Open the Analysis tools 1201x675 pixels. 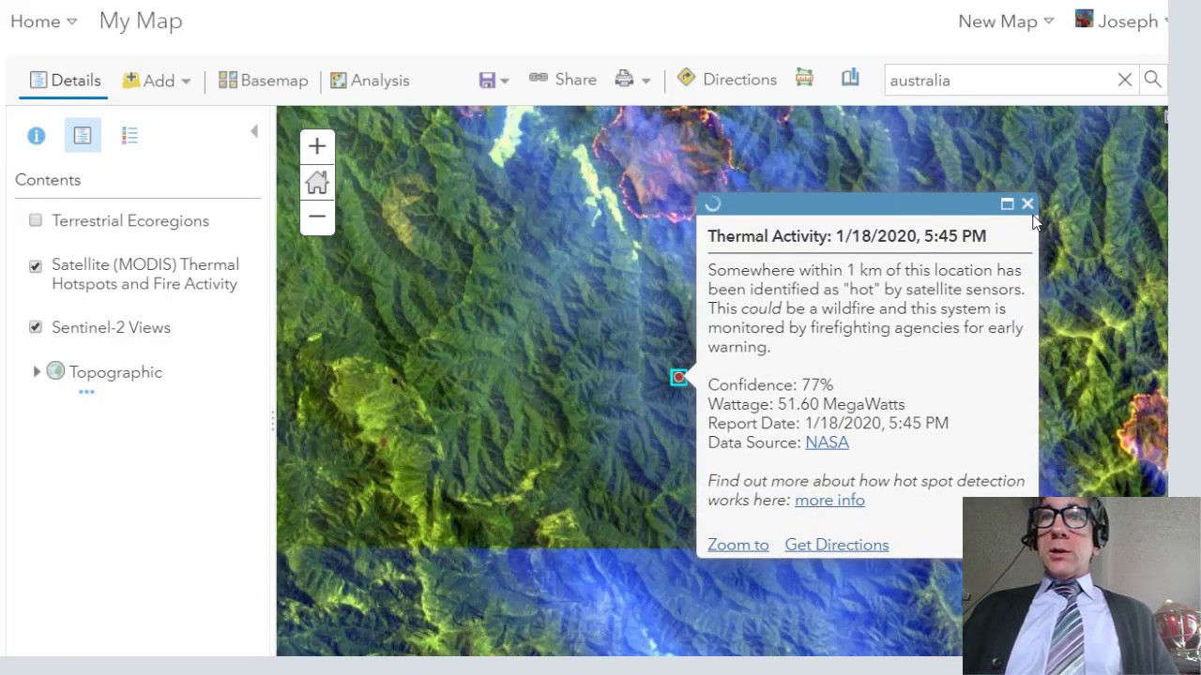pos(370,81)
